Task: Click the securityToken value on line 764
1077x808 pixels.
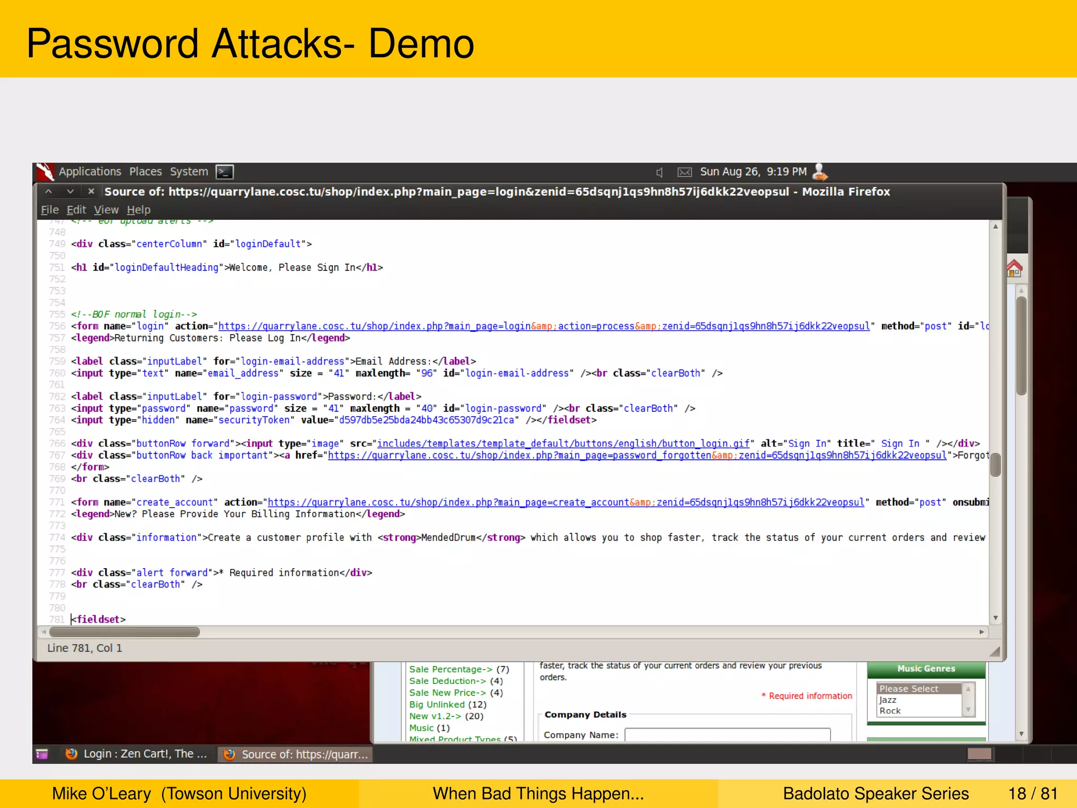Action: [426, 420]
